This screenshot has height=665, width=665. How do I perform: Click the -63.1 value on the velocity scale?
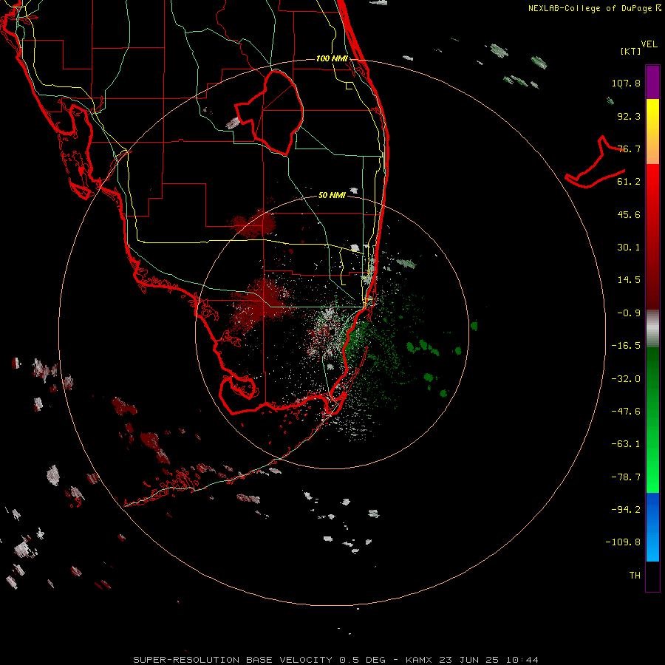point(626,444)
